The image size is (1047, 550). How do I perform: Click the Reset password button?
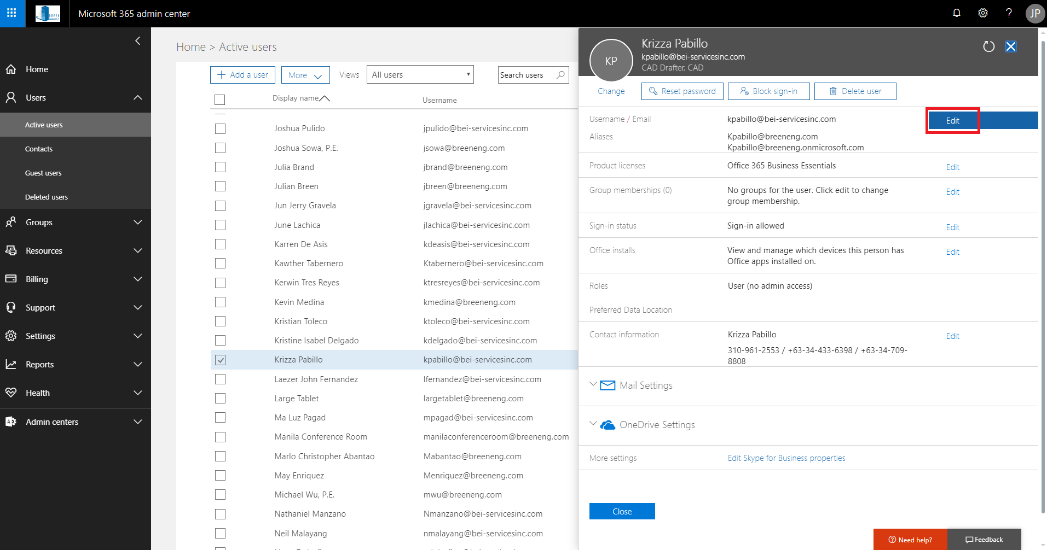coord(682,91)
